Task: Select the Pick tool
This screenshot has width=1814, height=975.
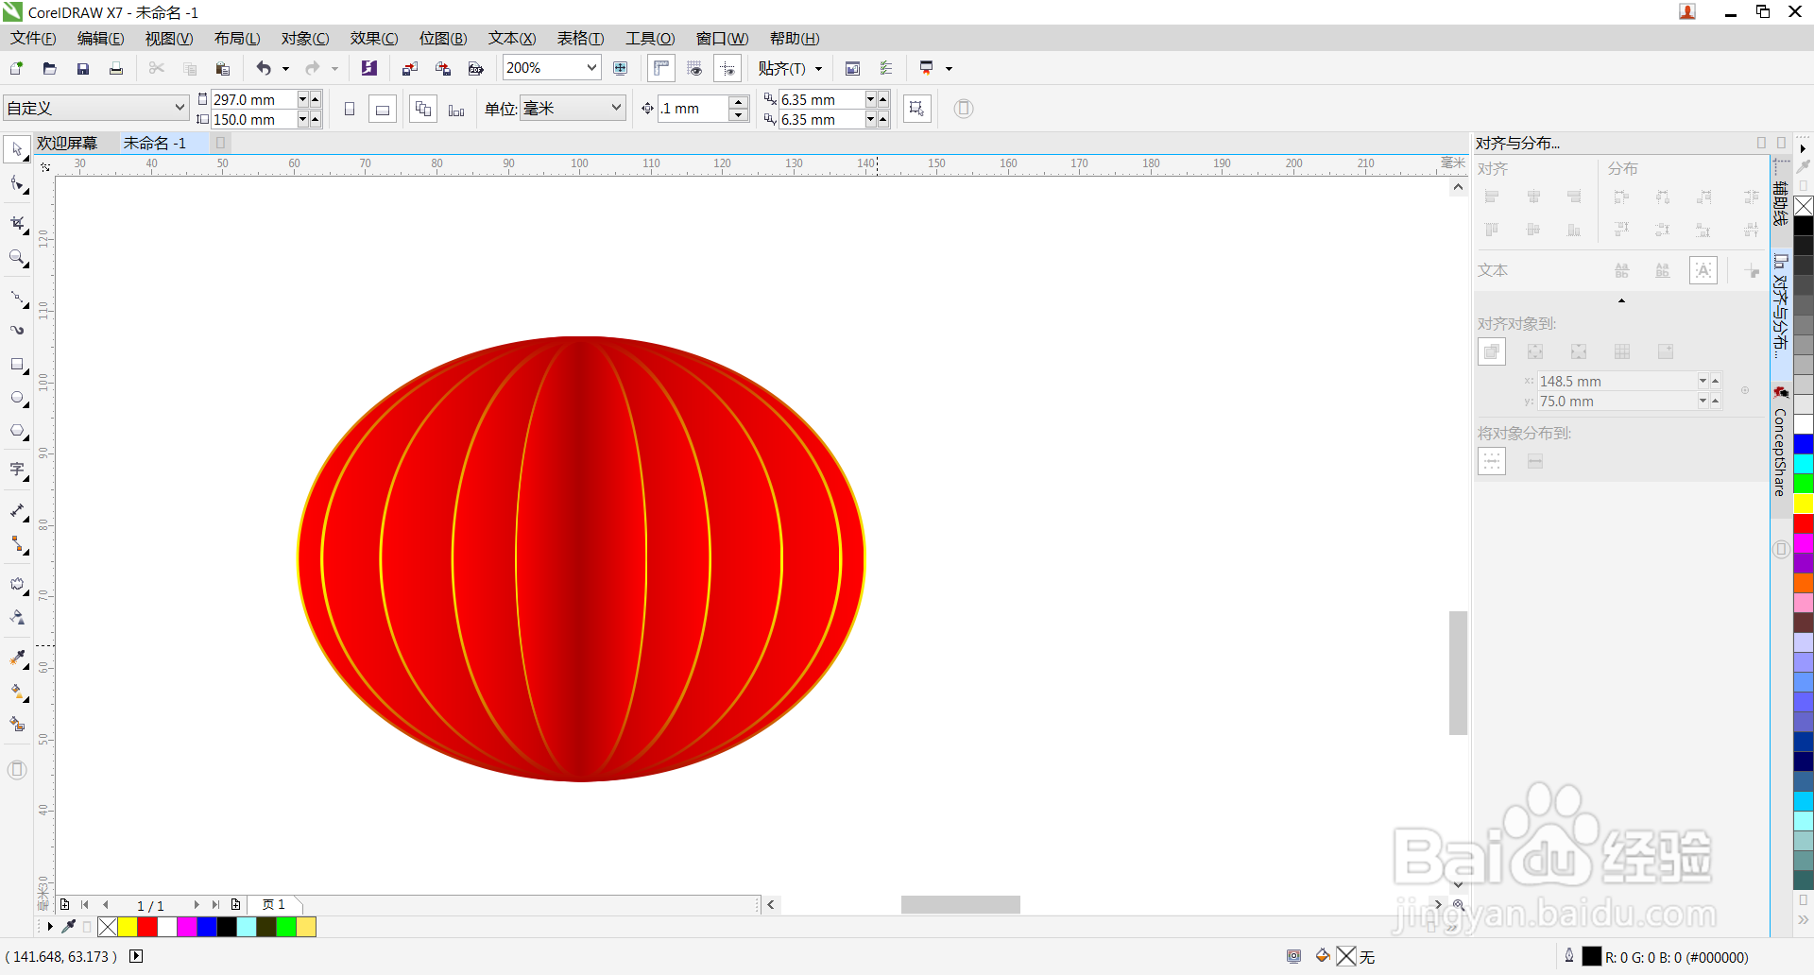Action: 17,149
